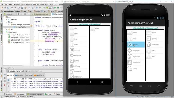The height and width of the screenshot is (98, 174).
Task: Click the Save All toolbar icon
Action: [x=5, y=8]
